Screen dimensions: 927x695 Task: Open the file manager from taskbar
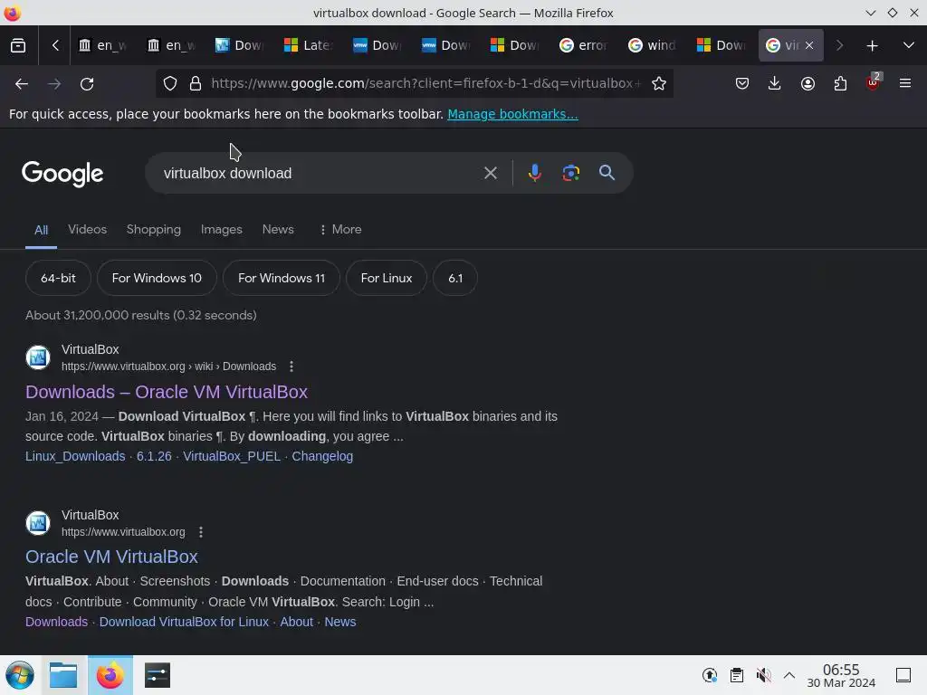pos(63,675)
